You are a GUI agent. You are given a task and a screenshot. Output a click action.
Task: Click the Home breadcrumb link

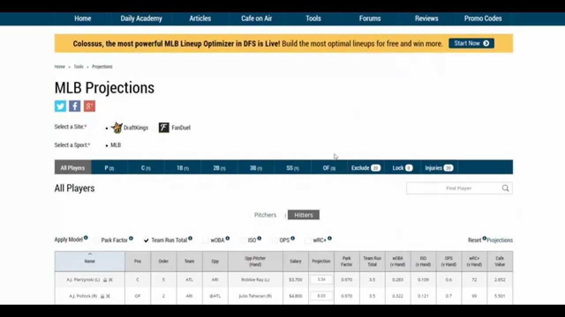pos(60,67)
